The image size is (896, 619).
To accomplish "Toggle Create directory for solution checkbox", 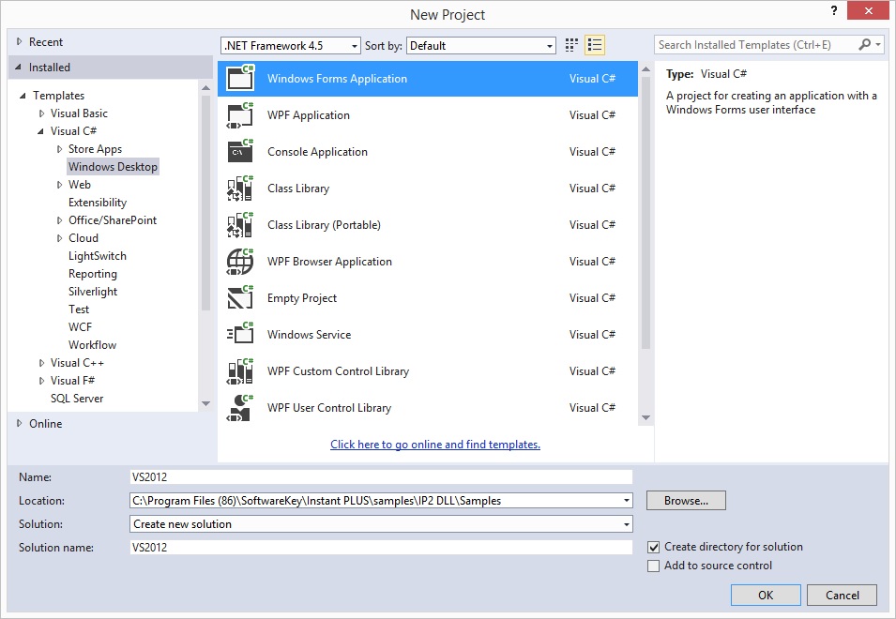I will click(x=653, y=547).
